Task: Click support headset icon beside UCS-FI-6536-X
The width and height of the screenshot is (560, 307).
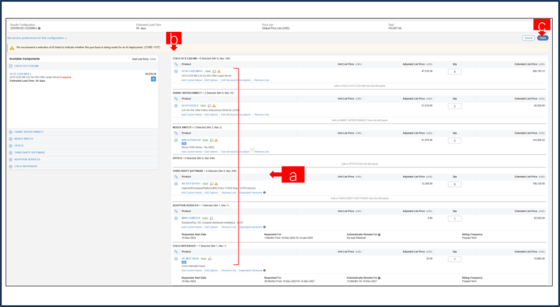Action: (209, 106)
